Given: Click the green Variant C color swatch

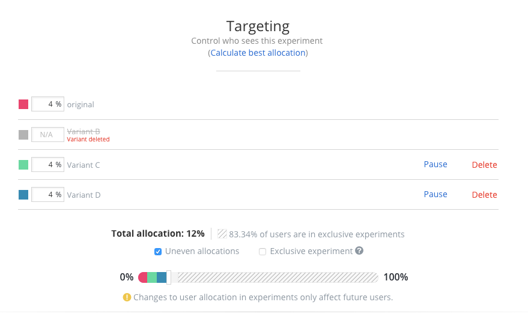Looking at the screenshot, I should tap(23, 165).
